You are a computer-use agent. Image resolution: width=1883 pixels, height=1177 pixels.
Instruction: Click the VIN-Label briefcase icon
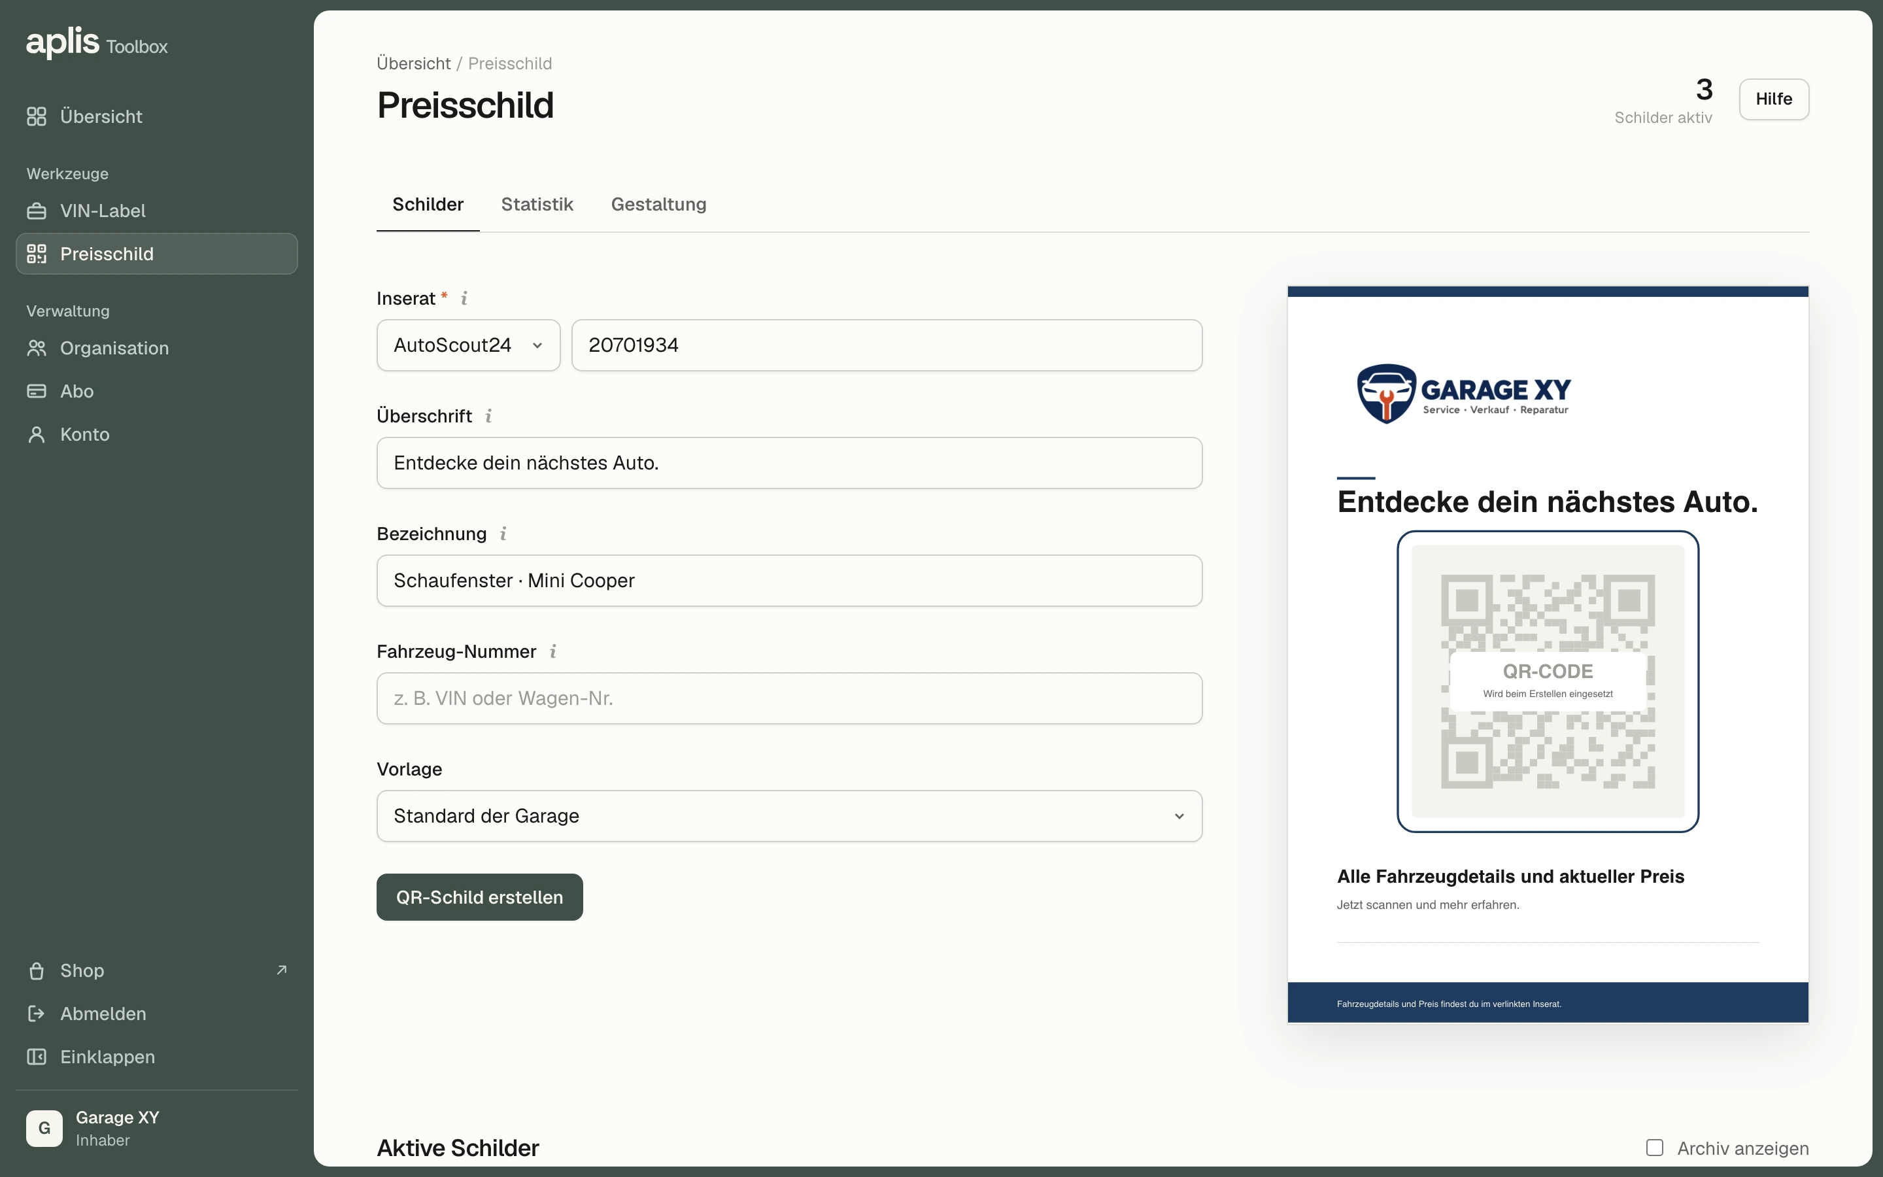click(37, 211)
